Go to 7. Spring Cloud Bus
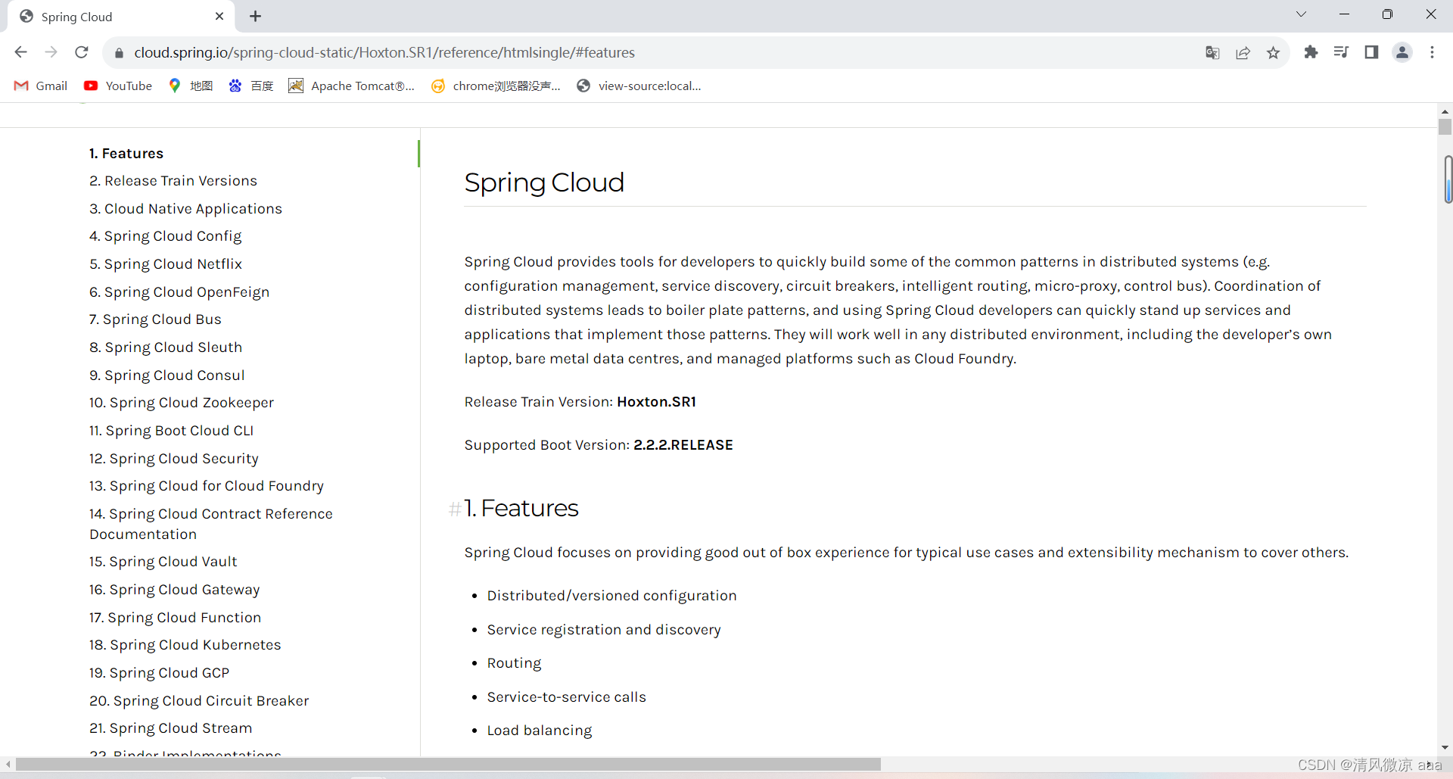Viewport: 1453px width, 779px height. click(x=155, y=319)
